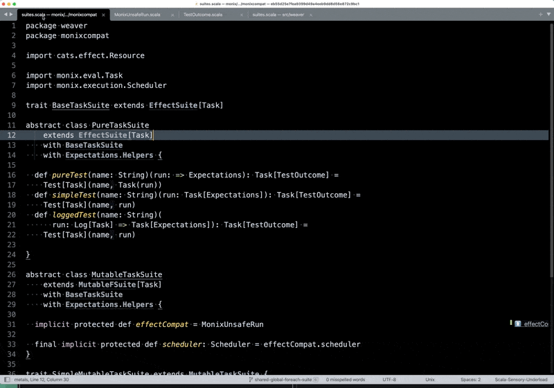Image resolution: width=554 pixels, height=388 pixels.
Task: Open the tab list dropdown arrow
Action: pyautogui.click(x=548, y=14)
